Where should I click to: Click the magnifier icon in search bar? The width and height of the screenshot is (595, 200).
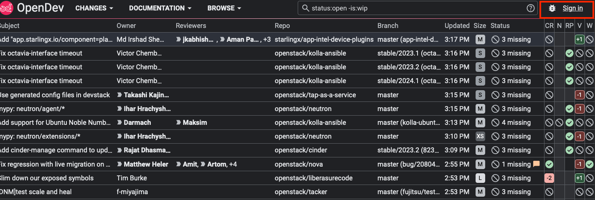click(305, 8)
